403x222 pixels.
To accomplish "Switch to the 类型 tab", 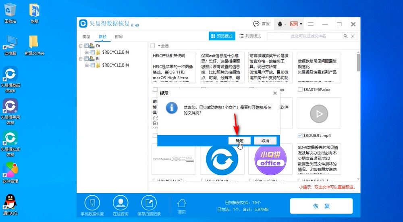I will 87,37.
